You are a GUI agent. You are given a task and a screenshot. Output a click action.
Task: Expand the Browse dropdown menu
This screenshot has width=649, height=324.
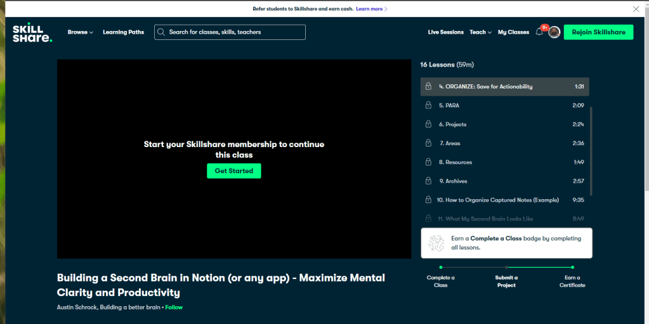click(81, 32)
